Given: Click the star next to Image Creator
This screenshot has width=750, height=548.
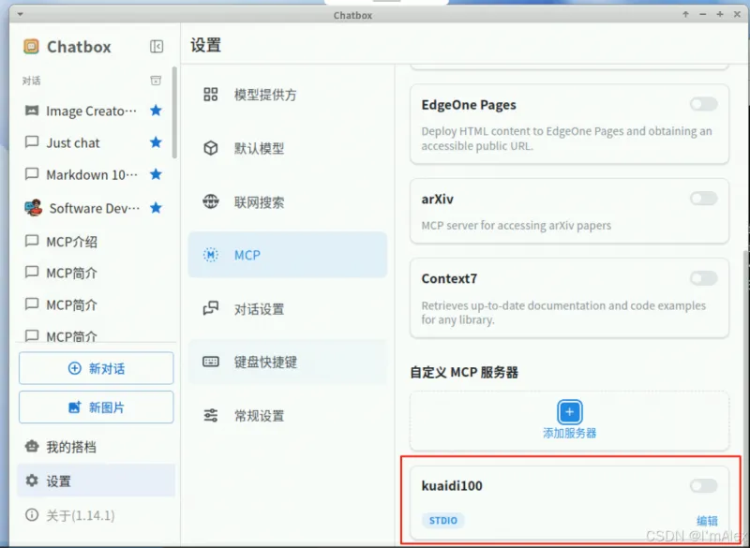Looking at the screenshot, I should click(157, 111).
